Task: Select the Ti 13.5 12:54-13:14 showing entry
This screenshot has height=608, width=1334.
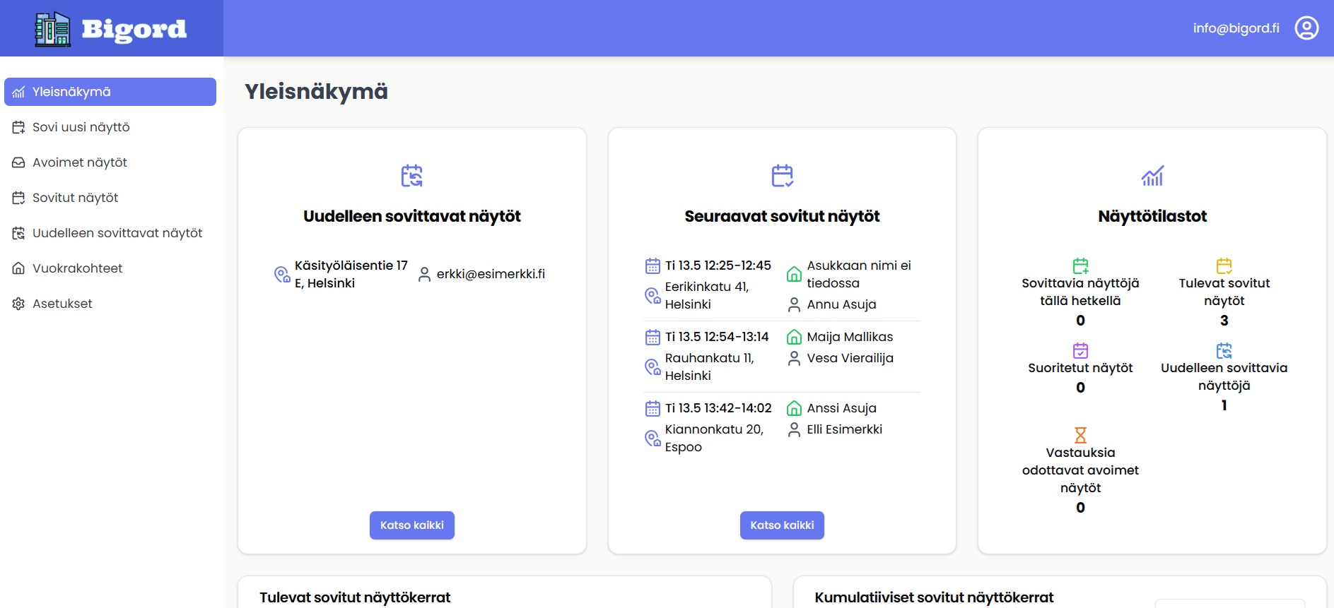Action: [716, 338]
